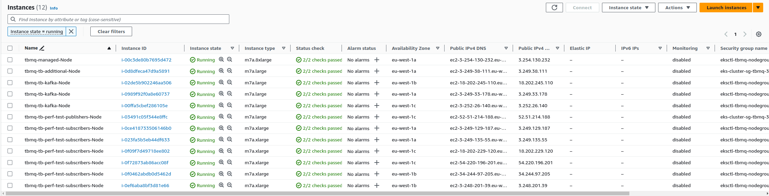Check the tbmq-tb-perf-test-publishers-Node checkbox
The image size is (769, 196).
(x=10, y=117)
